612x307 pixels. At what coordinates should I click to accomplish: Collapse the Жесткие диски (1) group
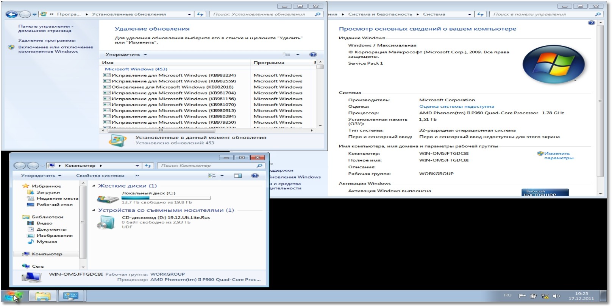click(94, 186)
